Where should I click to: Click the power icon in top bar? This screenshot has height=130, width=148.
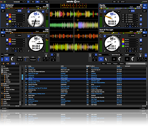pyautogui.click(x=118, y=2)
